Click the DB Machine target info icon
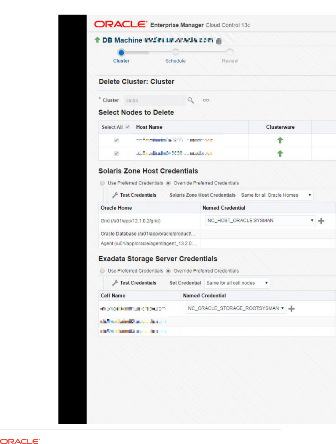The image size is (336, 444). click(x=219, y=41)
